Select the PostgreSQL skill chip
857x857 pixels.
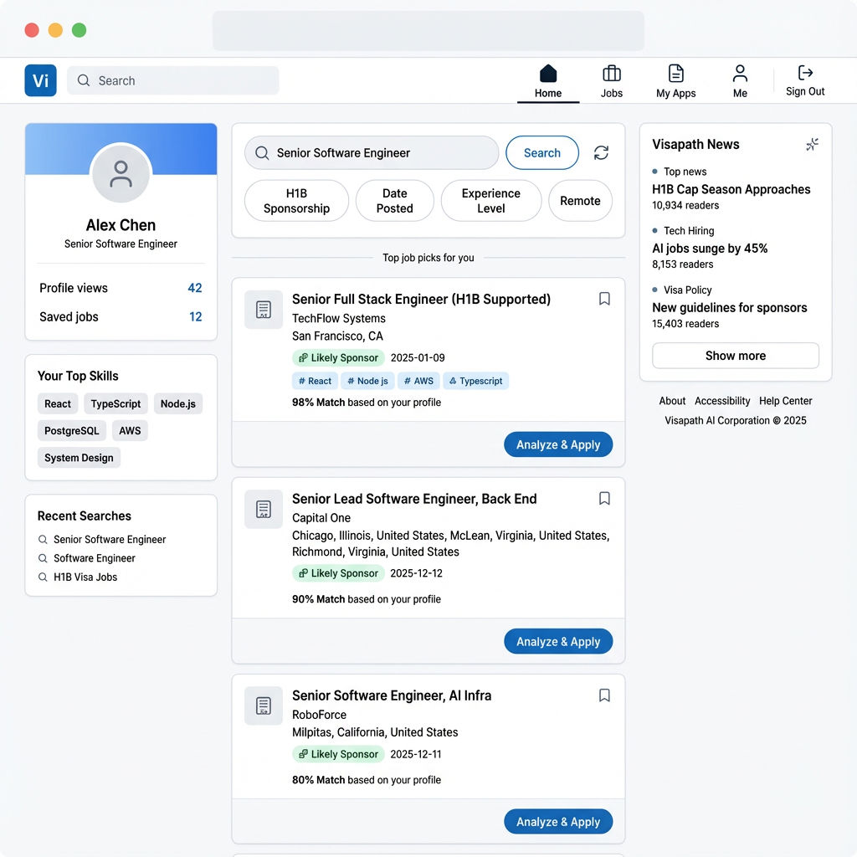pyautogui.click(x=72, y=430)
